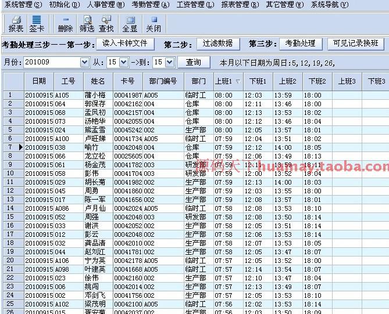
Task: Click the 考勤处理 button
Action: click(301, 44)
